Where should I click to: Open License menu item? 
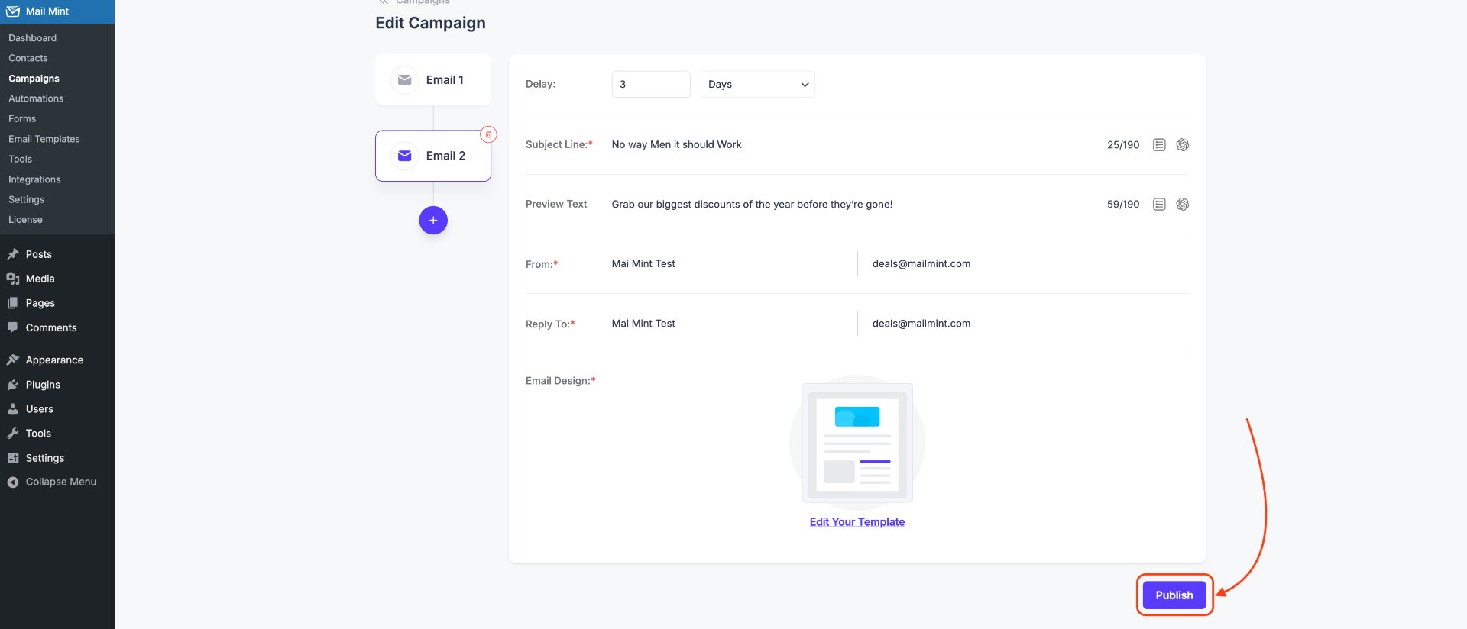[x=25, y=220]
